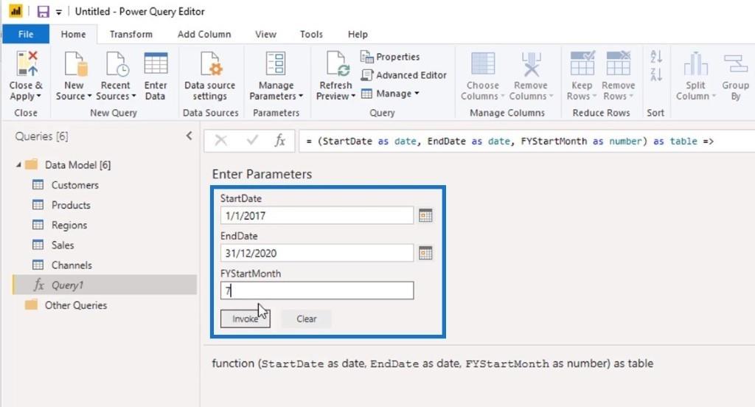Open the New Source icon
Screen dimensions: 755x407
point(75,63)
